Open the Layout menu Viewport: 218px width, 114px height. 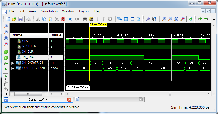coord(84,11)
